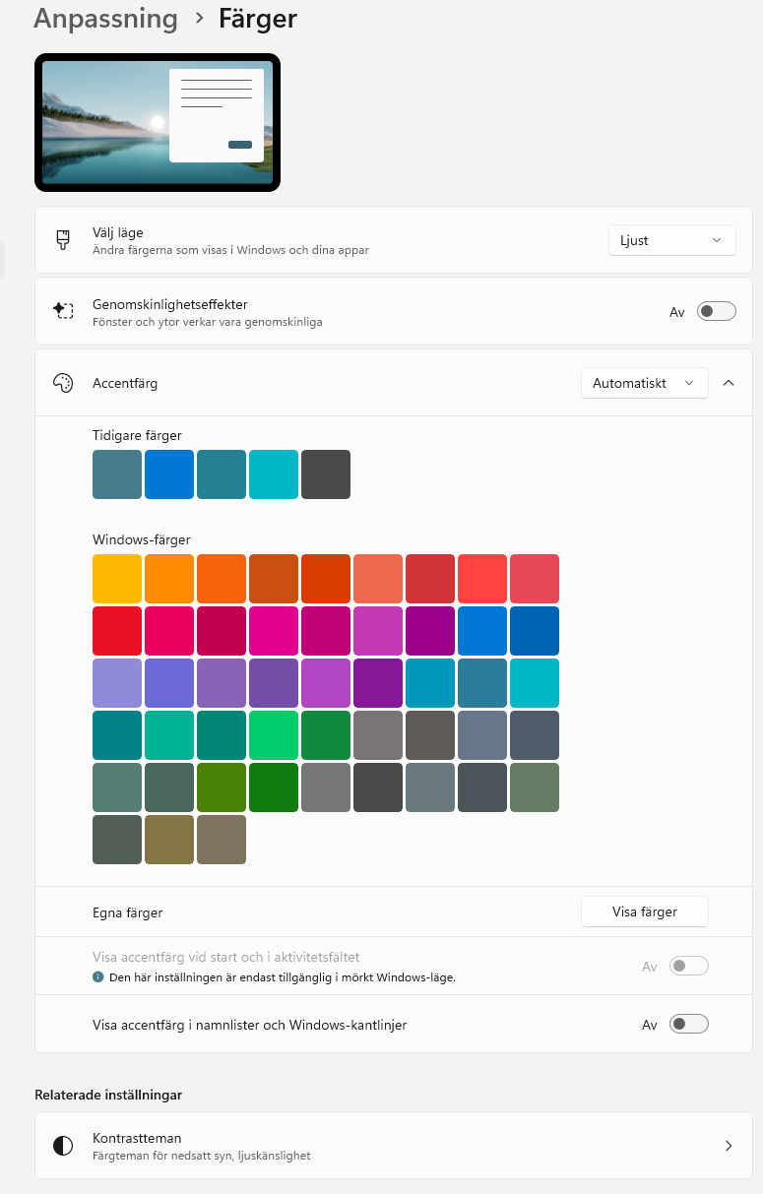Choose the rust brown-orange Windows color

[274, 579]
